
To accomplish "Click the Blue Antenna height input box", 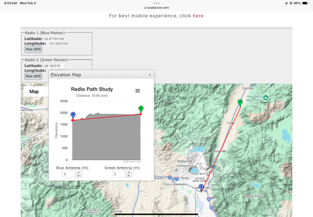I will coord(69,174).
